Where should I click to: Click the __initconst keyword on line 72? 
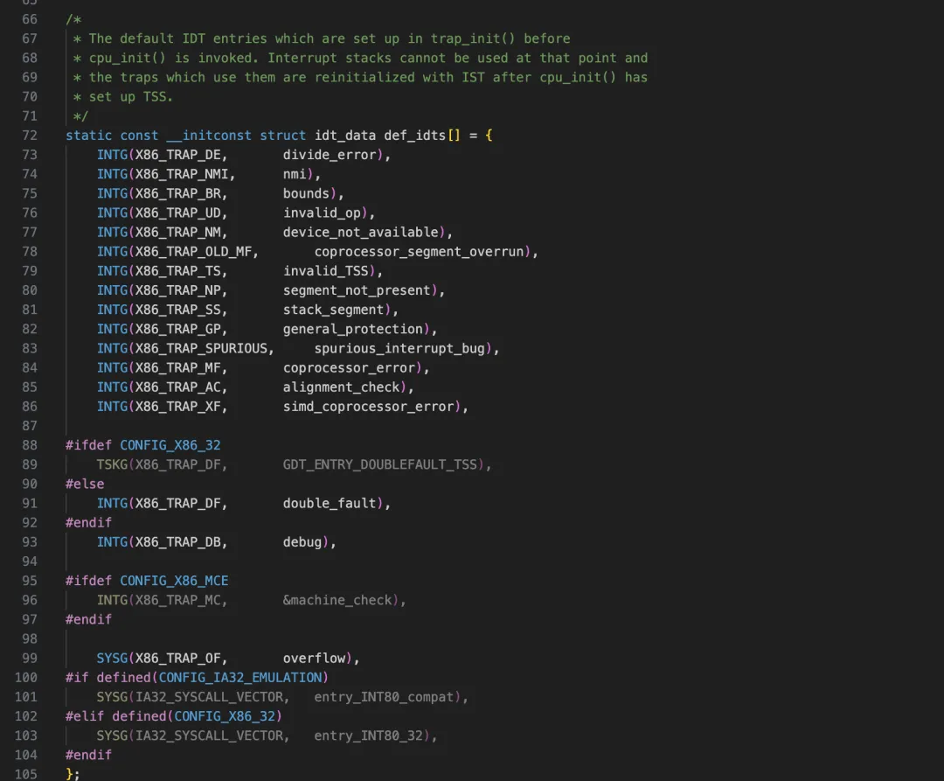tap(209, 136)
